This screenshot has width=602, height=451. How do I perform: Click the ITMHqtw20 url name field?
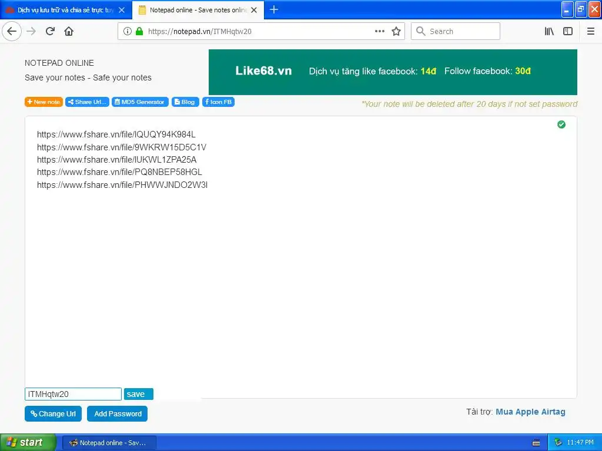pyautogui.click(x=73, y=394)
